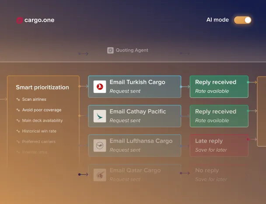This screenshot has height=204, width=266.
Task: Toggle the AI mode switch
Action: pyautogui.click(x=242, y=20)
